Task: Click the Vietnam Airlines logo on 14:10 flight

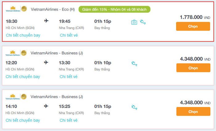Action: 13,97
